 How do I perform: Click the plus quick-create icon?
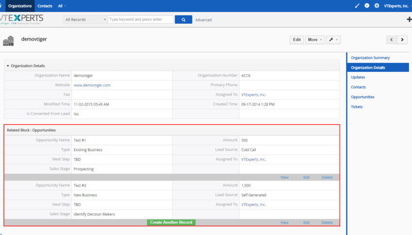409,19
